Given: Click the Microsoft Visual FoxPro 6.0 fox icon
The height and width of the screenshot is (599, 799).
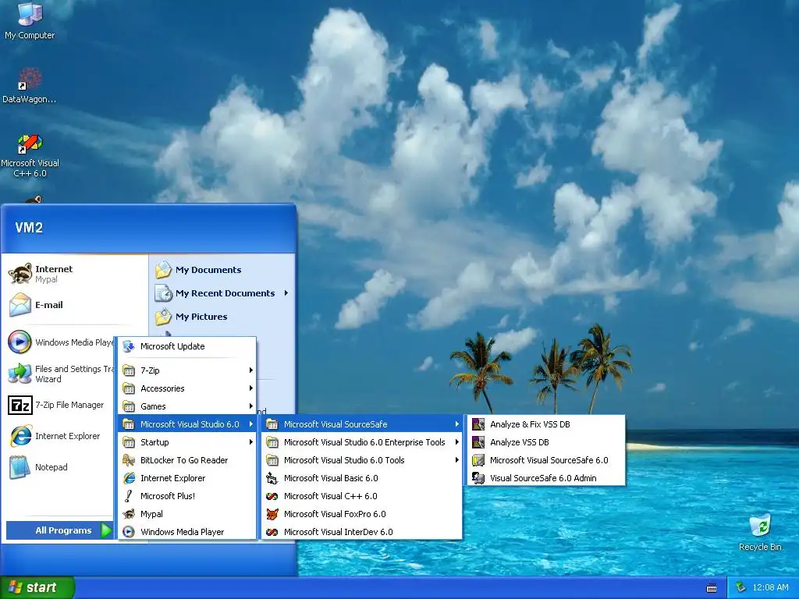Looking at the screenshot, I should (x=272, y=514).
